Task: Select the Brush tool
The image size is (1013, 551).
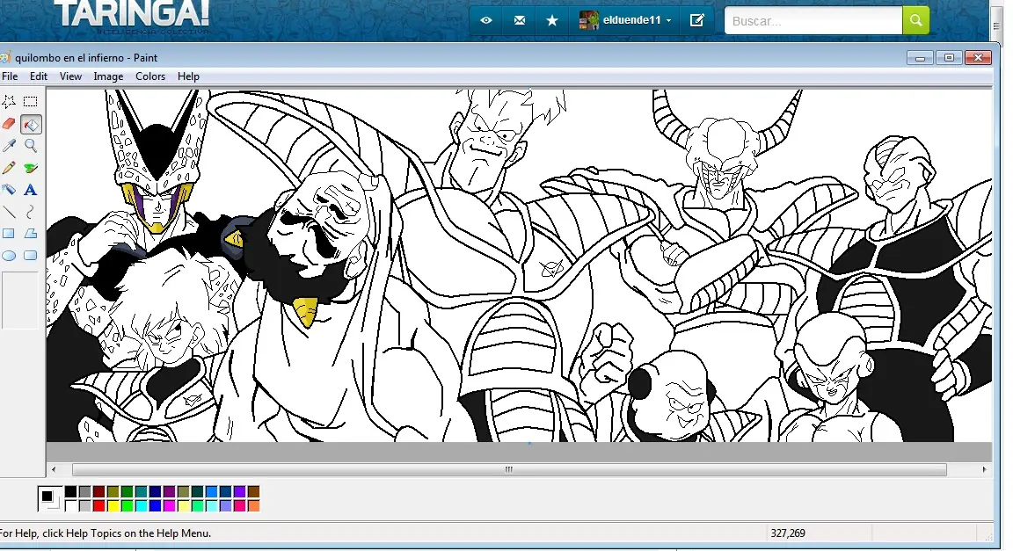Action: point(31,168)
